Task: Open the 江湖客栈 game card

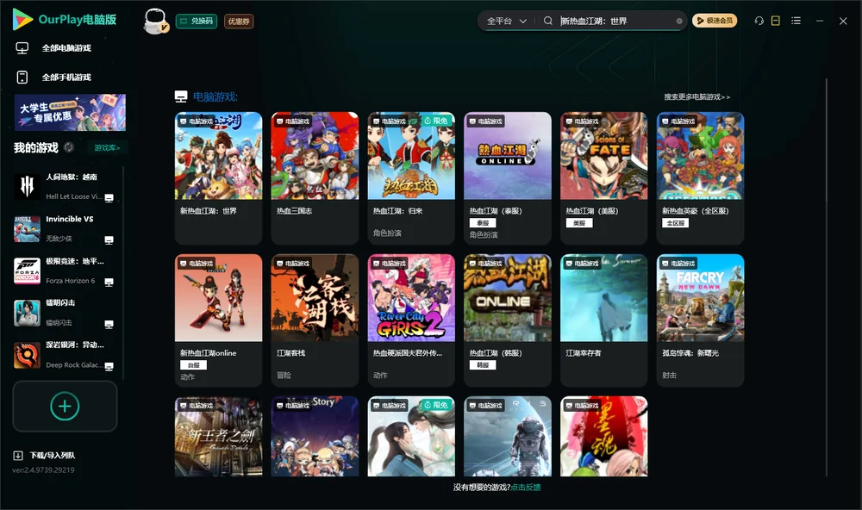Action: (315, 320)
